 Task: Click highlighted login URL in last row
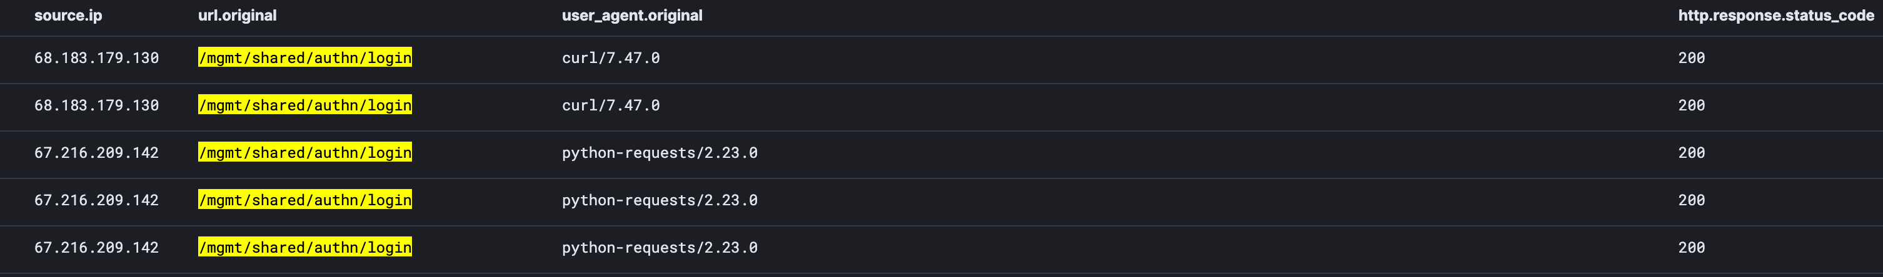[305, 248]
